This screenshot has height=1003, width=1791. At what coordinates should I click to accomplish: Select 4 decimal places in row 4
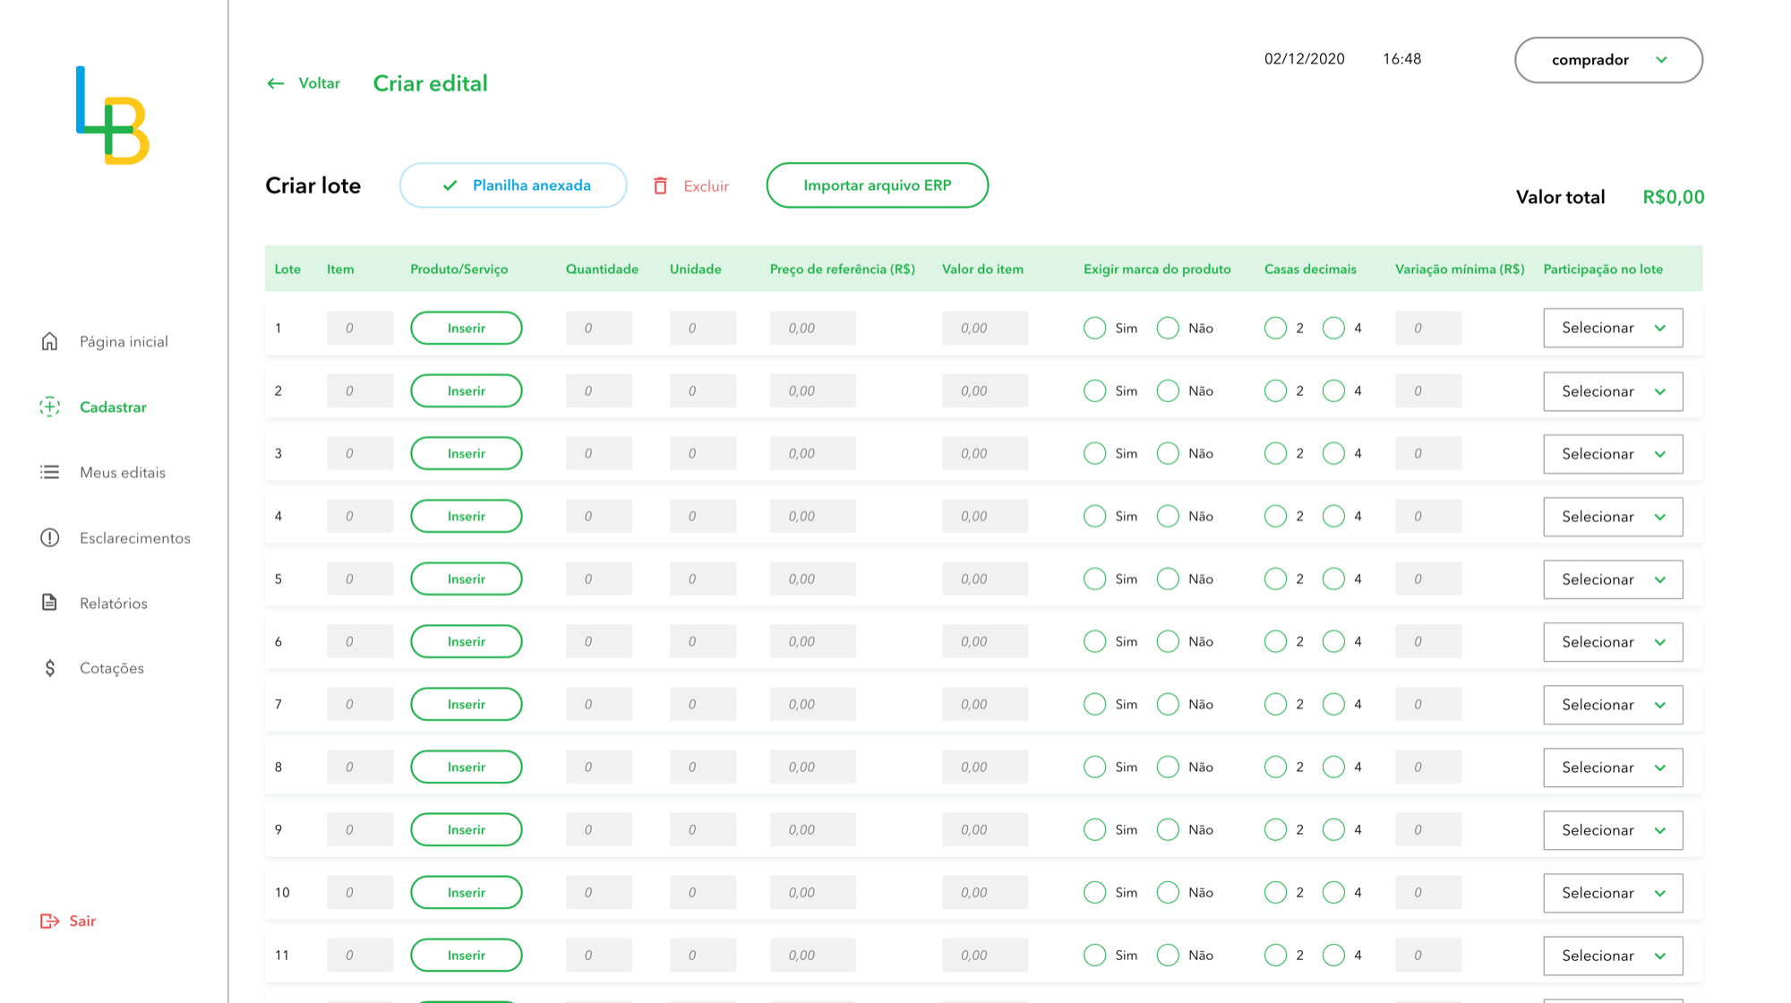(1333, 516)
